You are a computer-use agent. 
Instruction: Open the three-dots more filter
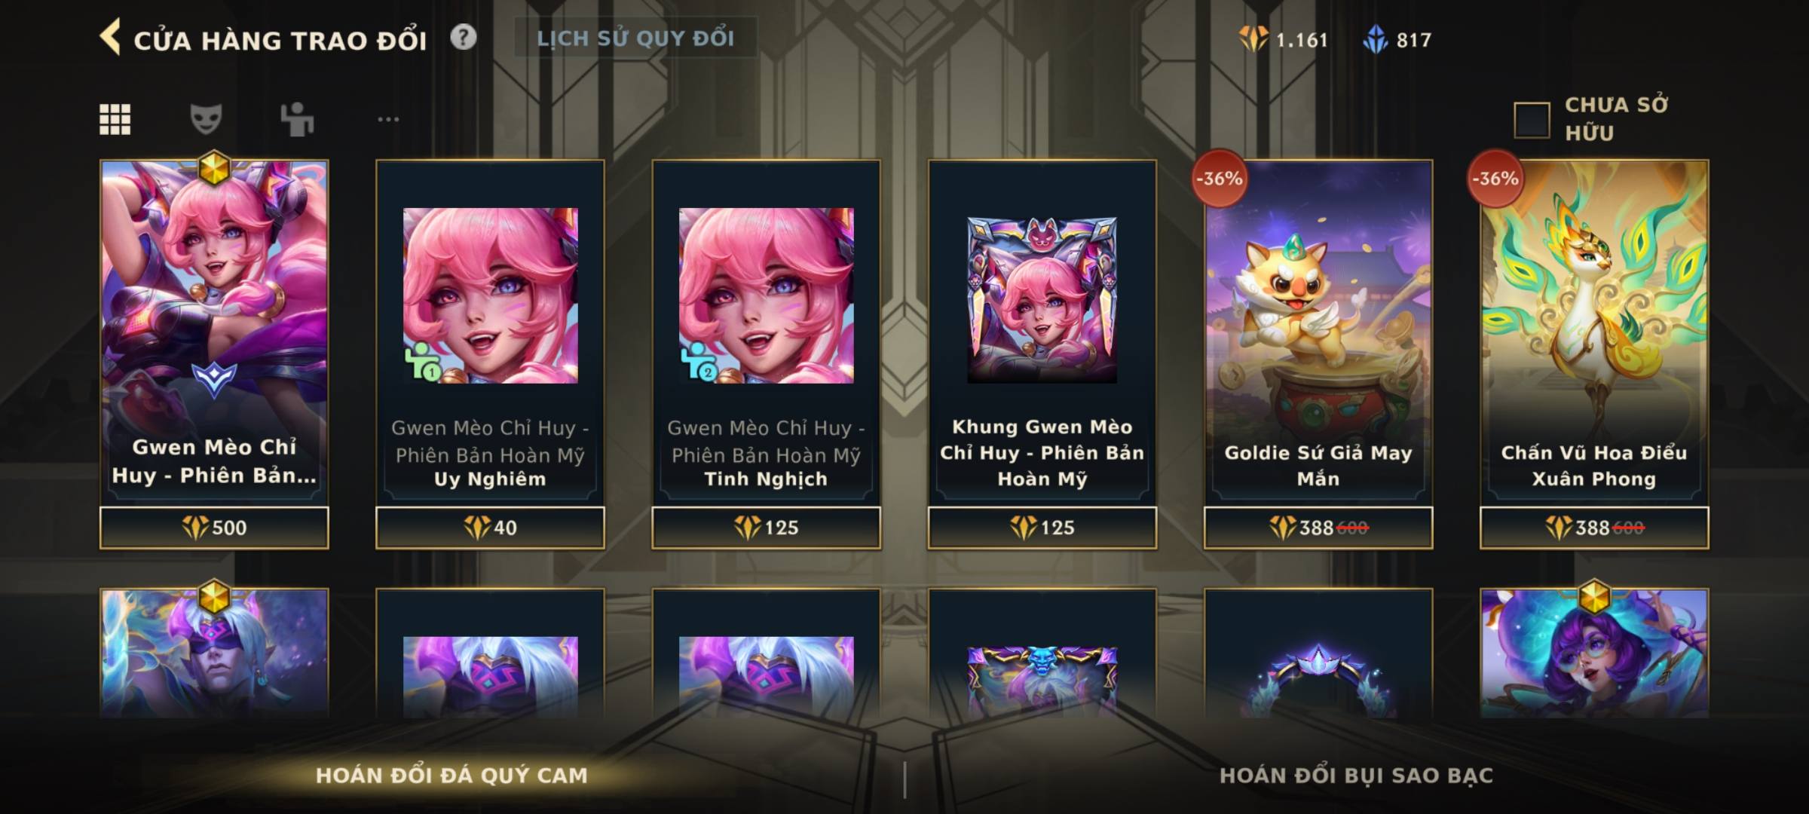pyautogui.click(x=388, y=119)
